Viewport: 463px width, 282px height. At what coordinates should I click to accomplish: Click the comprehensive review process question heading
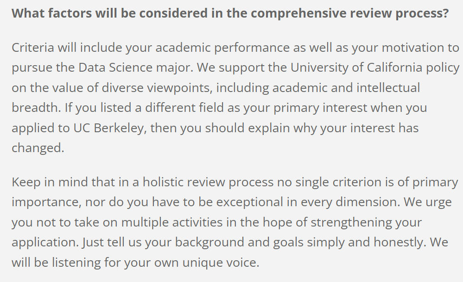coord(230,13)
